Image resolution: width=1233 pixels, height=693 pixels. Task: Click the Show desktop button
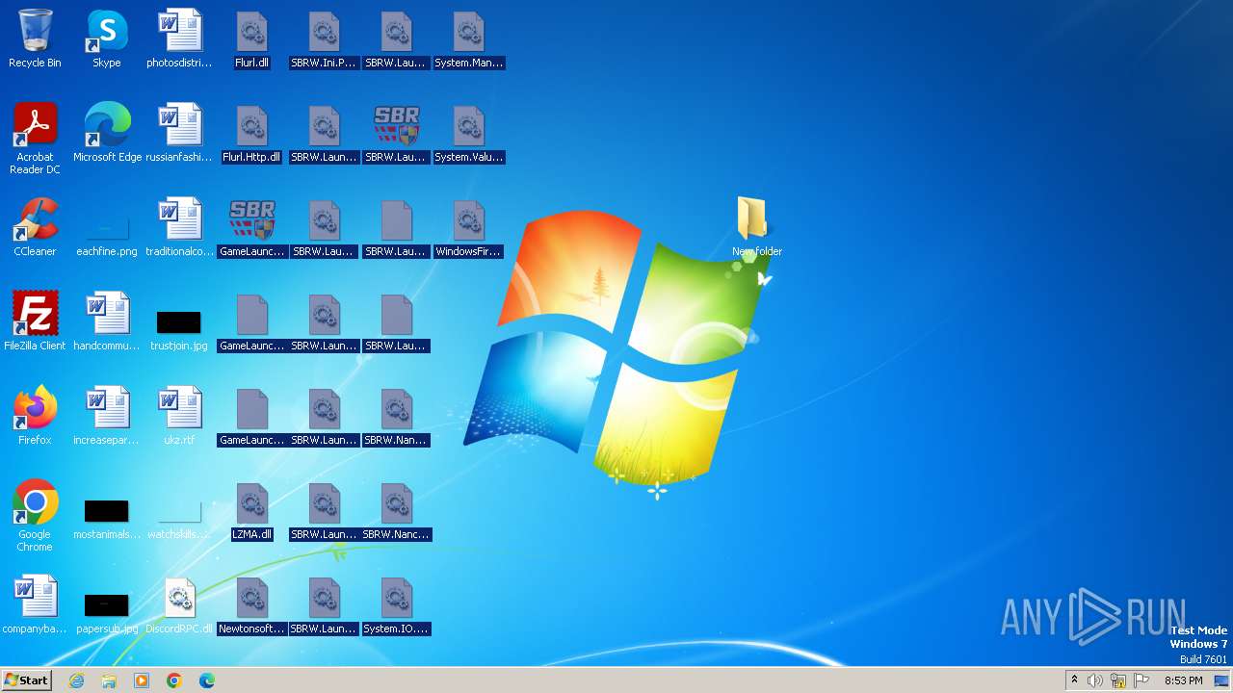(1221, 680)
